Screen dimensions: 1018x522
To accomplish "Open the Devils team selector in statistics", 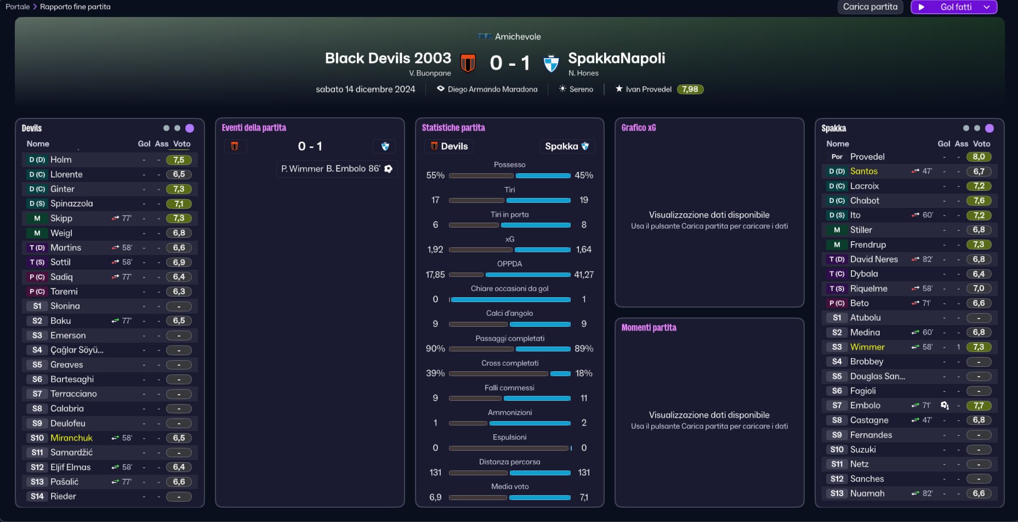I will tap(449, 146).
